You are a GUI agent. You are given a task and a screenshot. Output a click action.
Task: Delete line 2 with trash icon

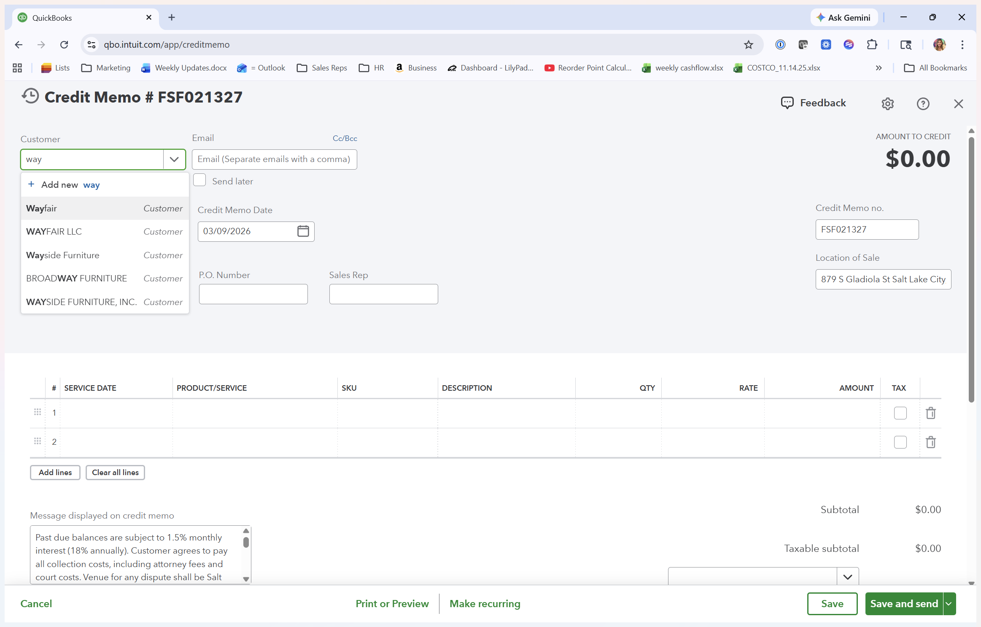931,442
